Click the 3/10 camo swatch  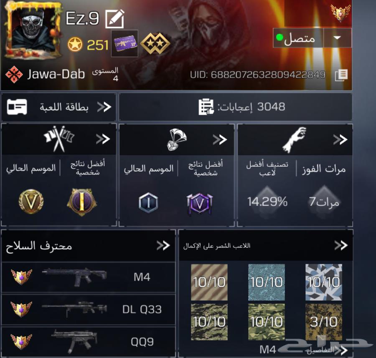click(323, 322)
